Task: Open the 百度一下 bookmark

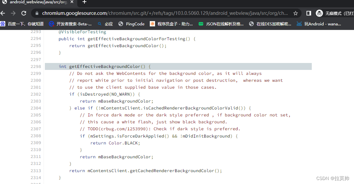Action: (x=22, y=24)
